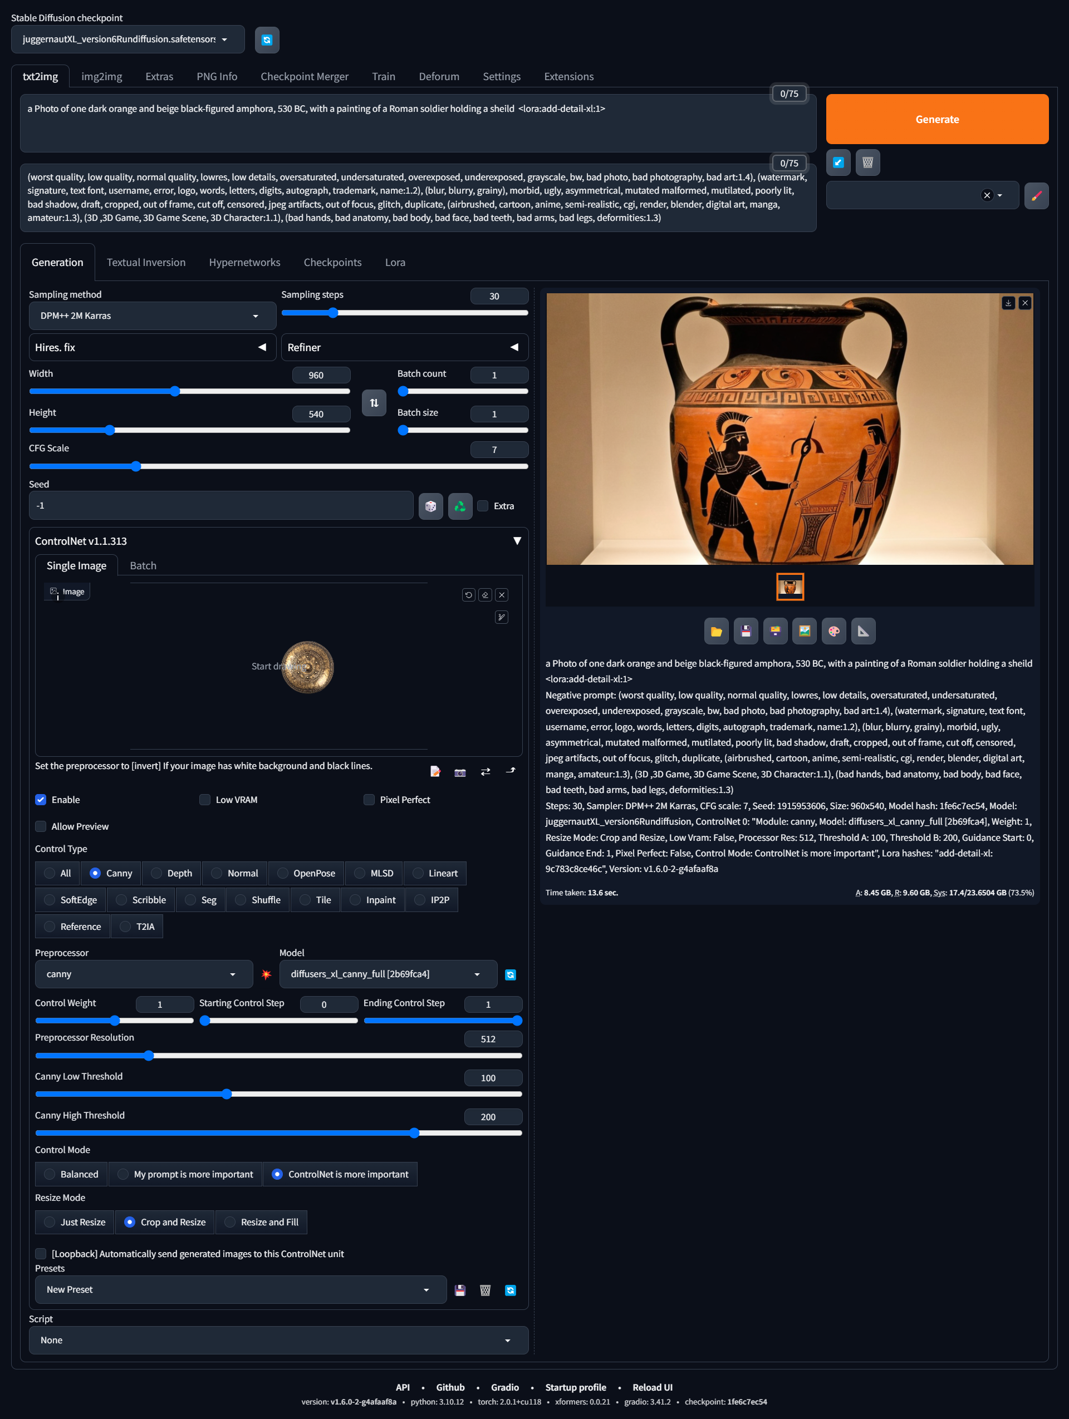Open the ControlNet Model dropdown
Screen dimensions: 1069x1419
[x=388, y=974]
